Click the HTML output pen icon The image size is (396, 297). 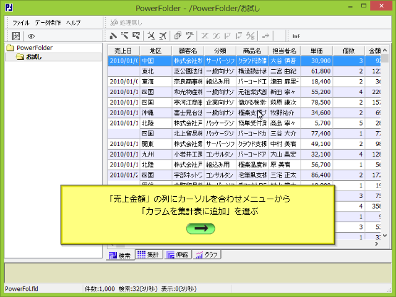[189, 36]
